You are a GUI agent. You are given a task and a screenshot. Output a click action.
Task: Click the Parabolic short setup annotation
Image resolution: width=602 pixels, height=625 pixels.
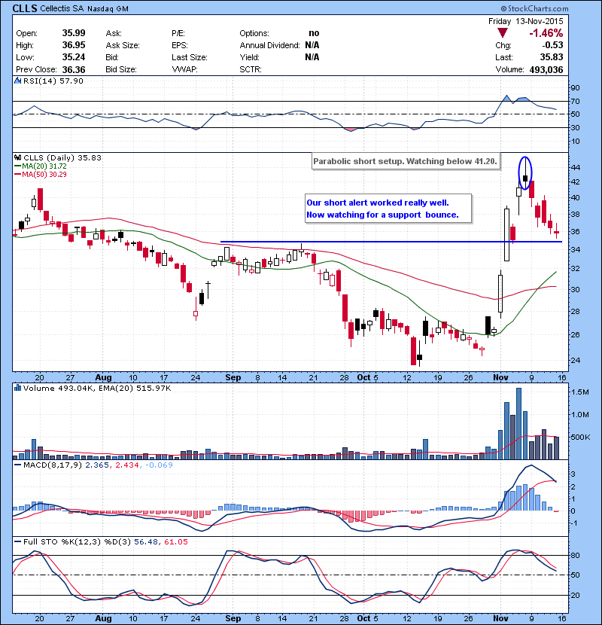405,161
